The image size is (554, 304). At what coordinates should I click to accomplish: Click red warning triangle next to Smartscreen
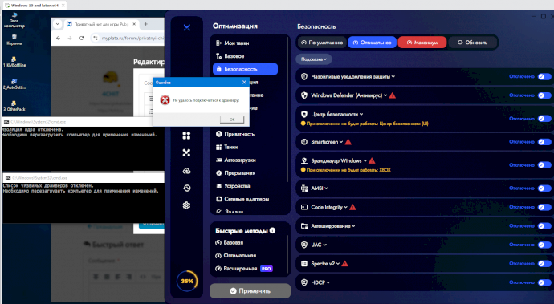click(x=348, y=142)
